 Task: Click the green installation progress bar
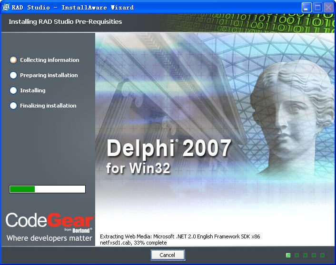point(48,189)
